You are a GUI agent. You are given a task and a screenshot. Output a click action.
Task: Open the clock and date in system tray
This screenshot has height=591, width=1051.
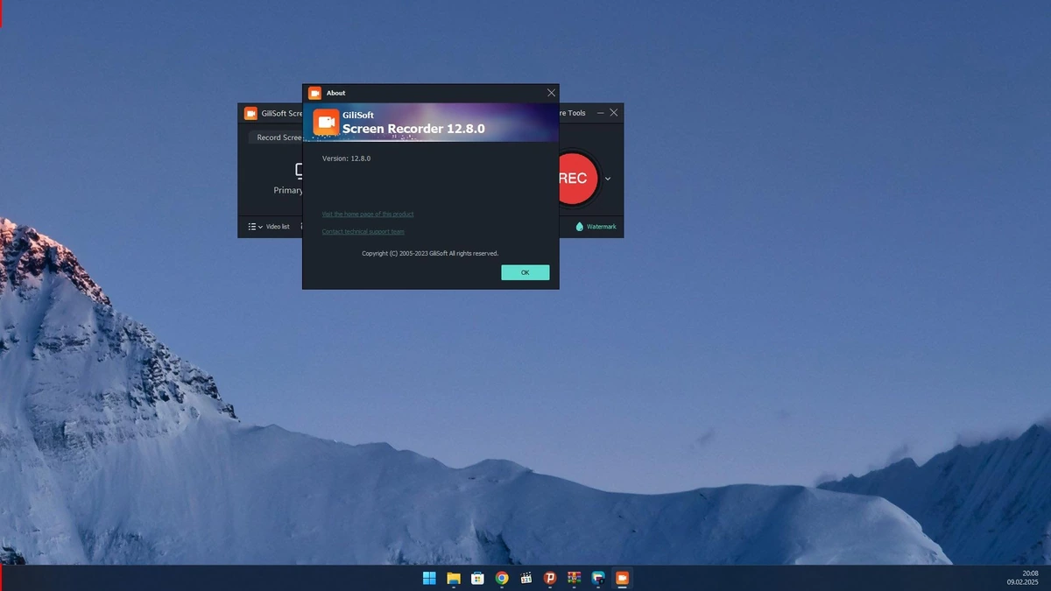click(1022, 578)
